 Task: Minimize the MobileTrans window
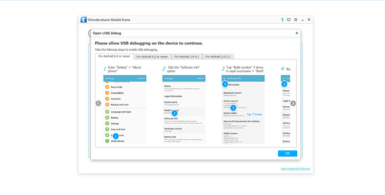click(303, 20)
